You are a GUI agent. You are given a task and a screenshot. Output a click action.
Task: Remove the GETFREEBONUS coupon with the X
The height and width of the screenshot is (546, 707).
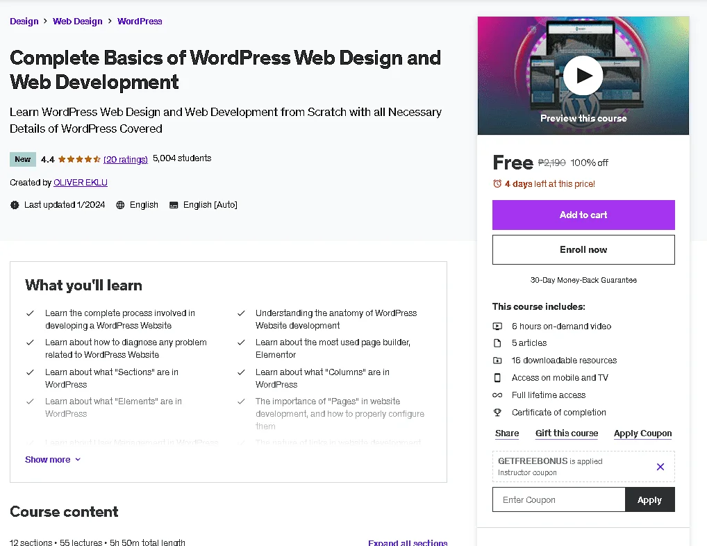(660, 467)
